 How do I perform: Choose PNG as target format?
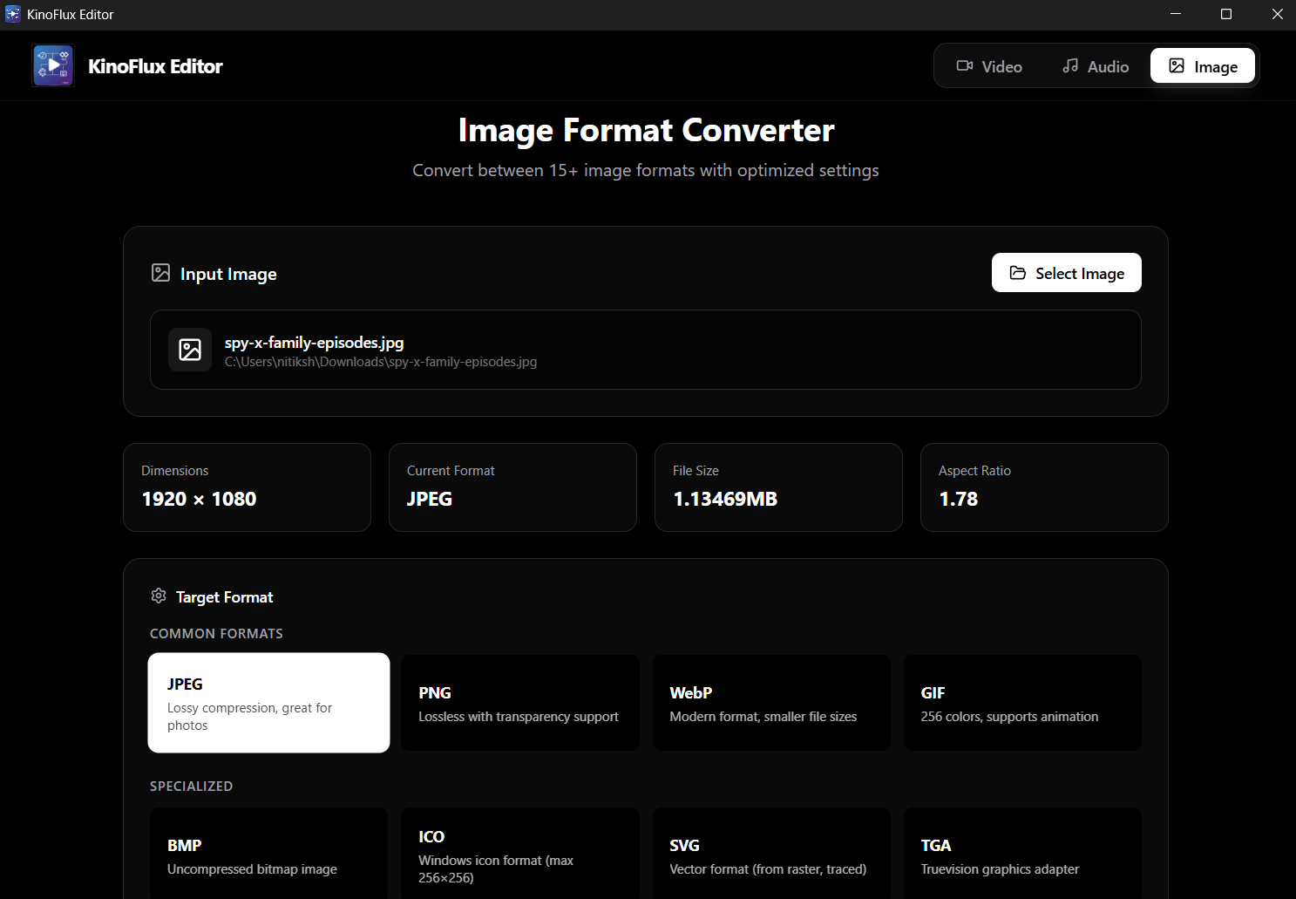coord(519,703)
